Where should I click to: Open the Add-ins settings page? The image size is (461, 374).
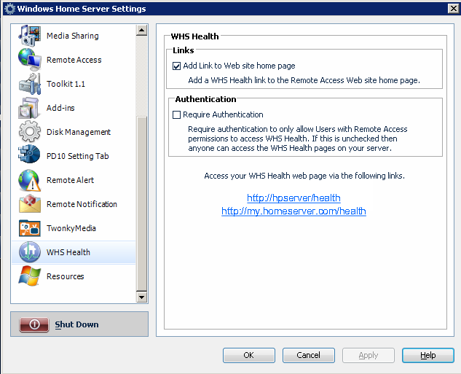coord(60,108)
